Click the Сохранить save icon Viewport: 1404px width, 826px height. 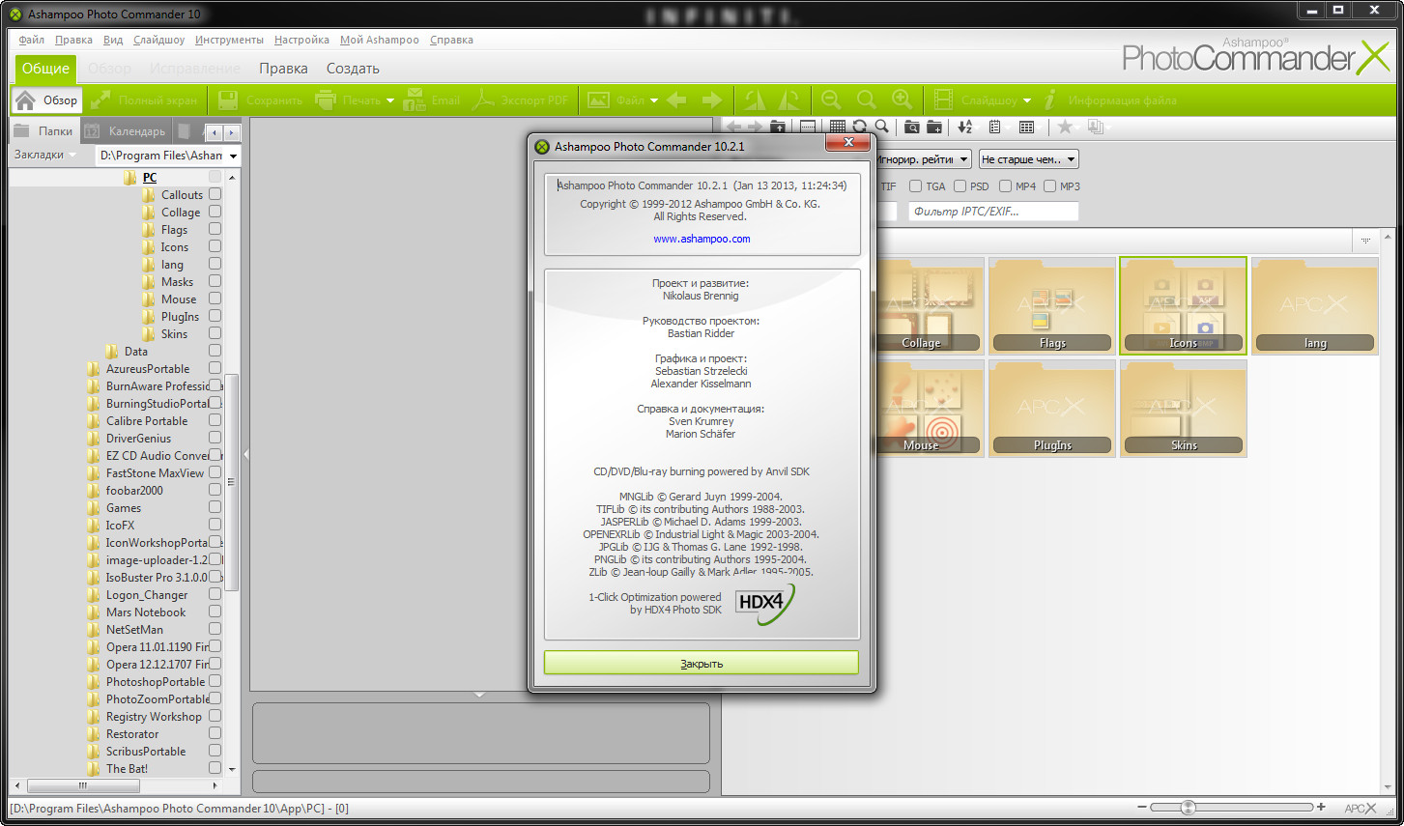pyautogui.click(x=228, y=100)
